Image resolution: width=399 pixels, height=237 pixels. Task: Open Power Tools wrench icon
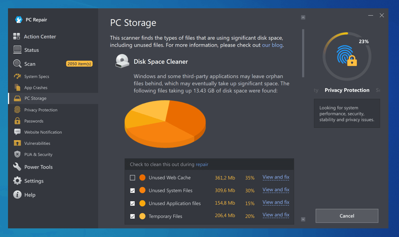pos(17,167)
